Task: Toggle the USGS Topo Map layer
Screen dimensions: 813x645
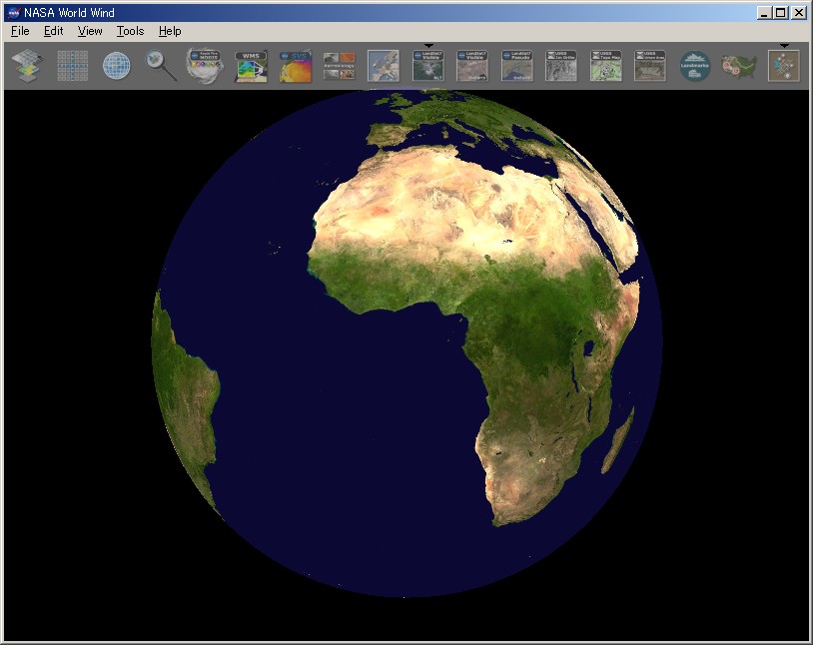Action: (603, 65)
